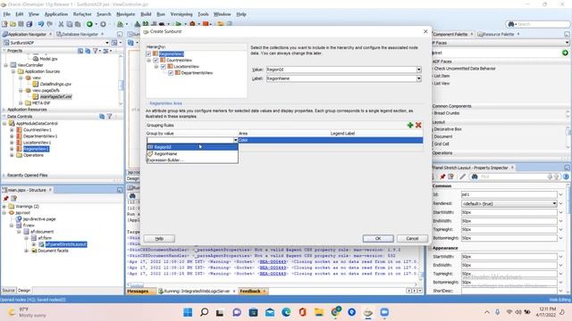This screenshot has height=321, width=572.
Task: Open the File menu
Action: tap(6, 14)
